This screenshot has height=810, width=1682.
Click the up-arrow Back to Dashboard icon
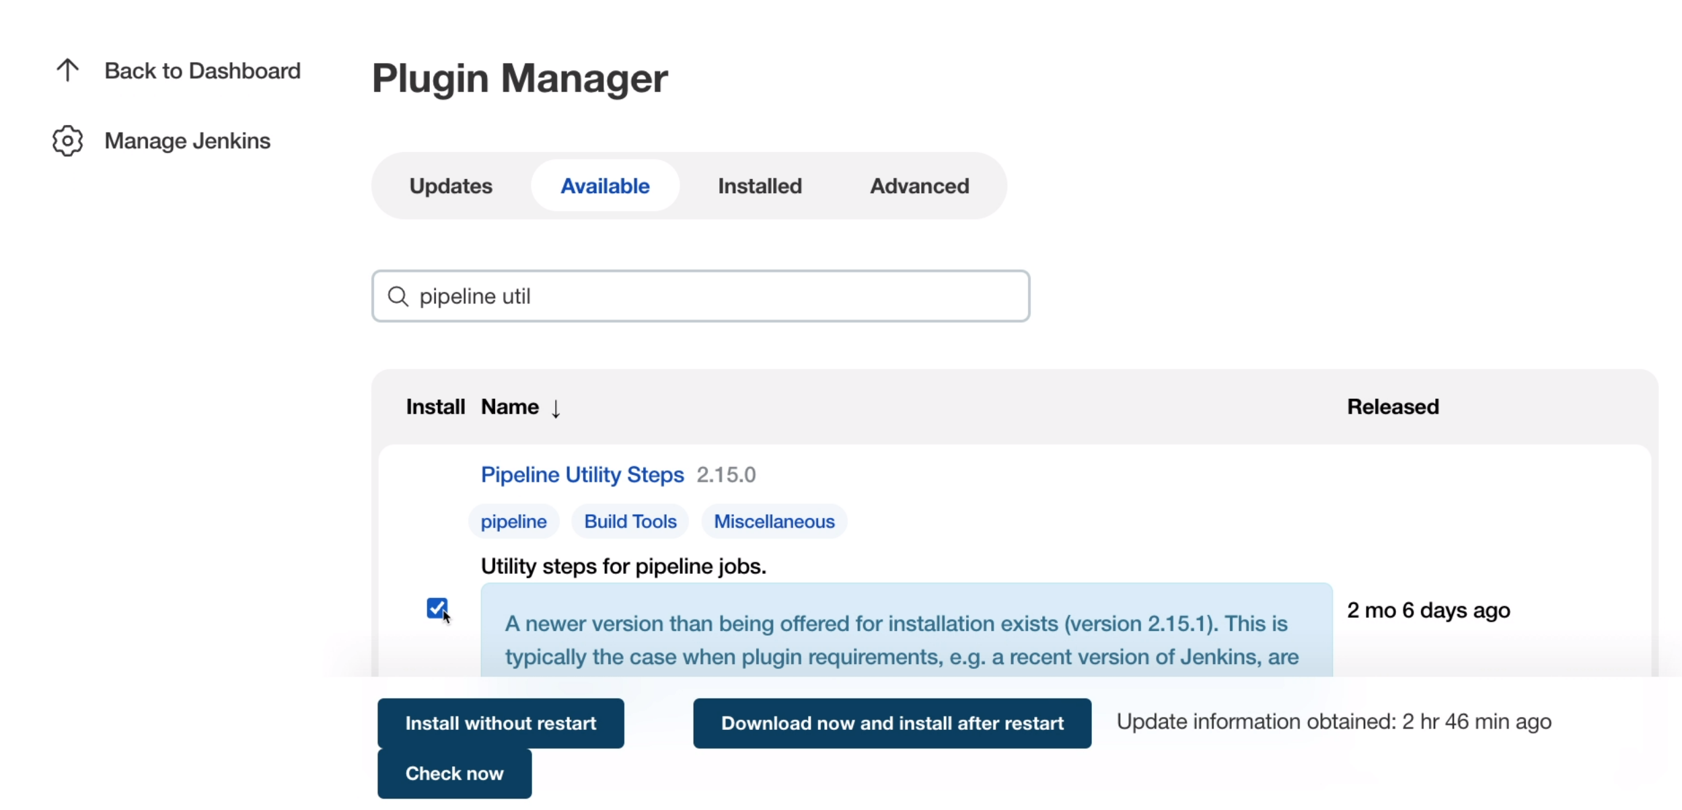click(x=67, y=70)
